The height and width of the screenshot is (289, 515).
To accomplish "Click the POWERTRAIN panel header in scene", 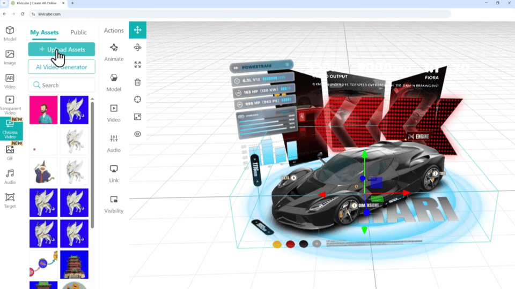I will (262, 66).
